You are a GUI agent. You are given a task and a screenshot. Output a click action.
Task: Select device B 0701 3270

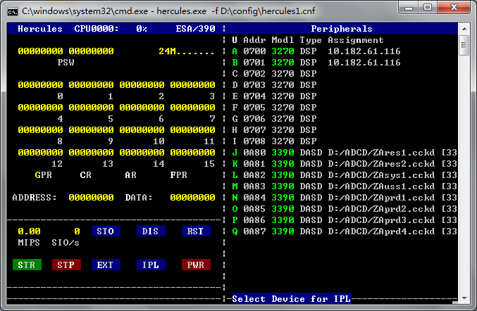(316, 63)
